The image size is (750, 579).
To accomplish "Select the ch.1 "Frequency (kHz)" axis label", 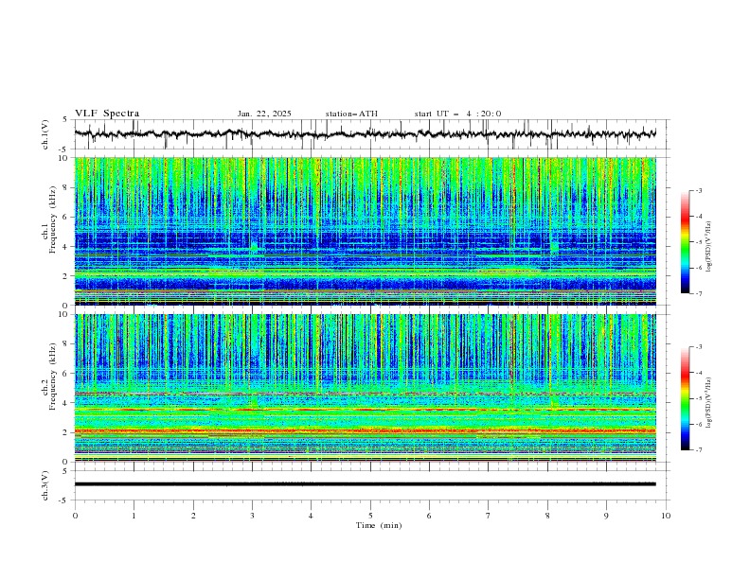I will point(53,218).
